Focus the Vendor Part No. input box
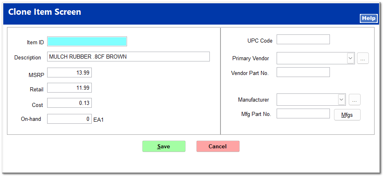This screenshot has height=177, width=384. pyautogui.click(x=303, y=72)
